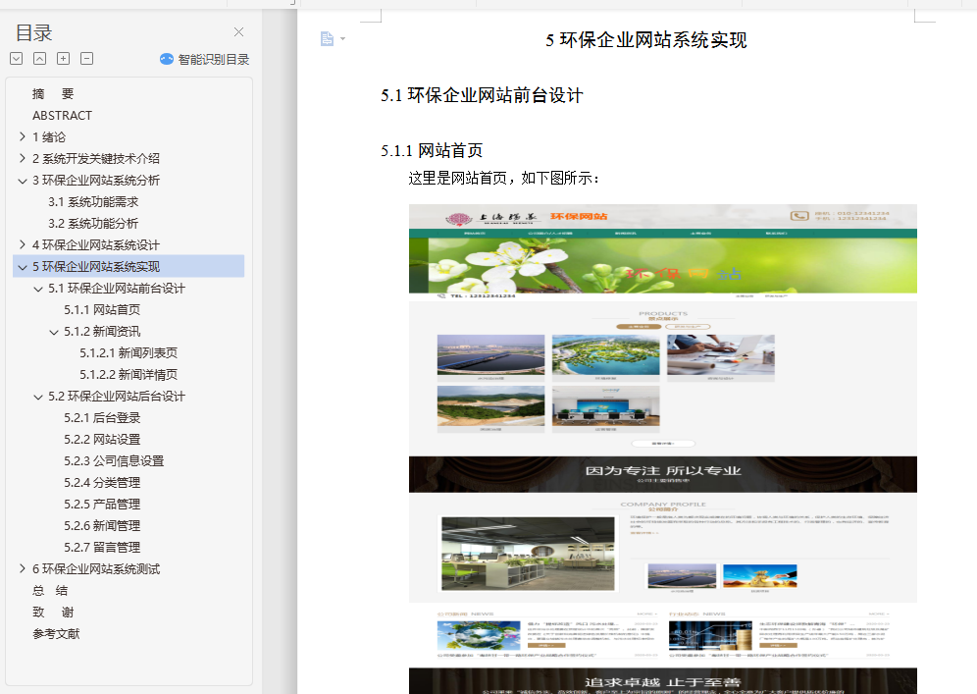Go to 6 环保企业网站系统测试 heading
This screenshot has width=977, height=694.
tap(96, 568)
